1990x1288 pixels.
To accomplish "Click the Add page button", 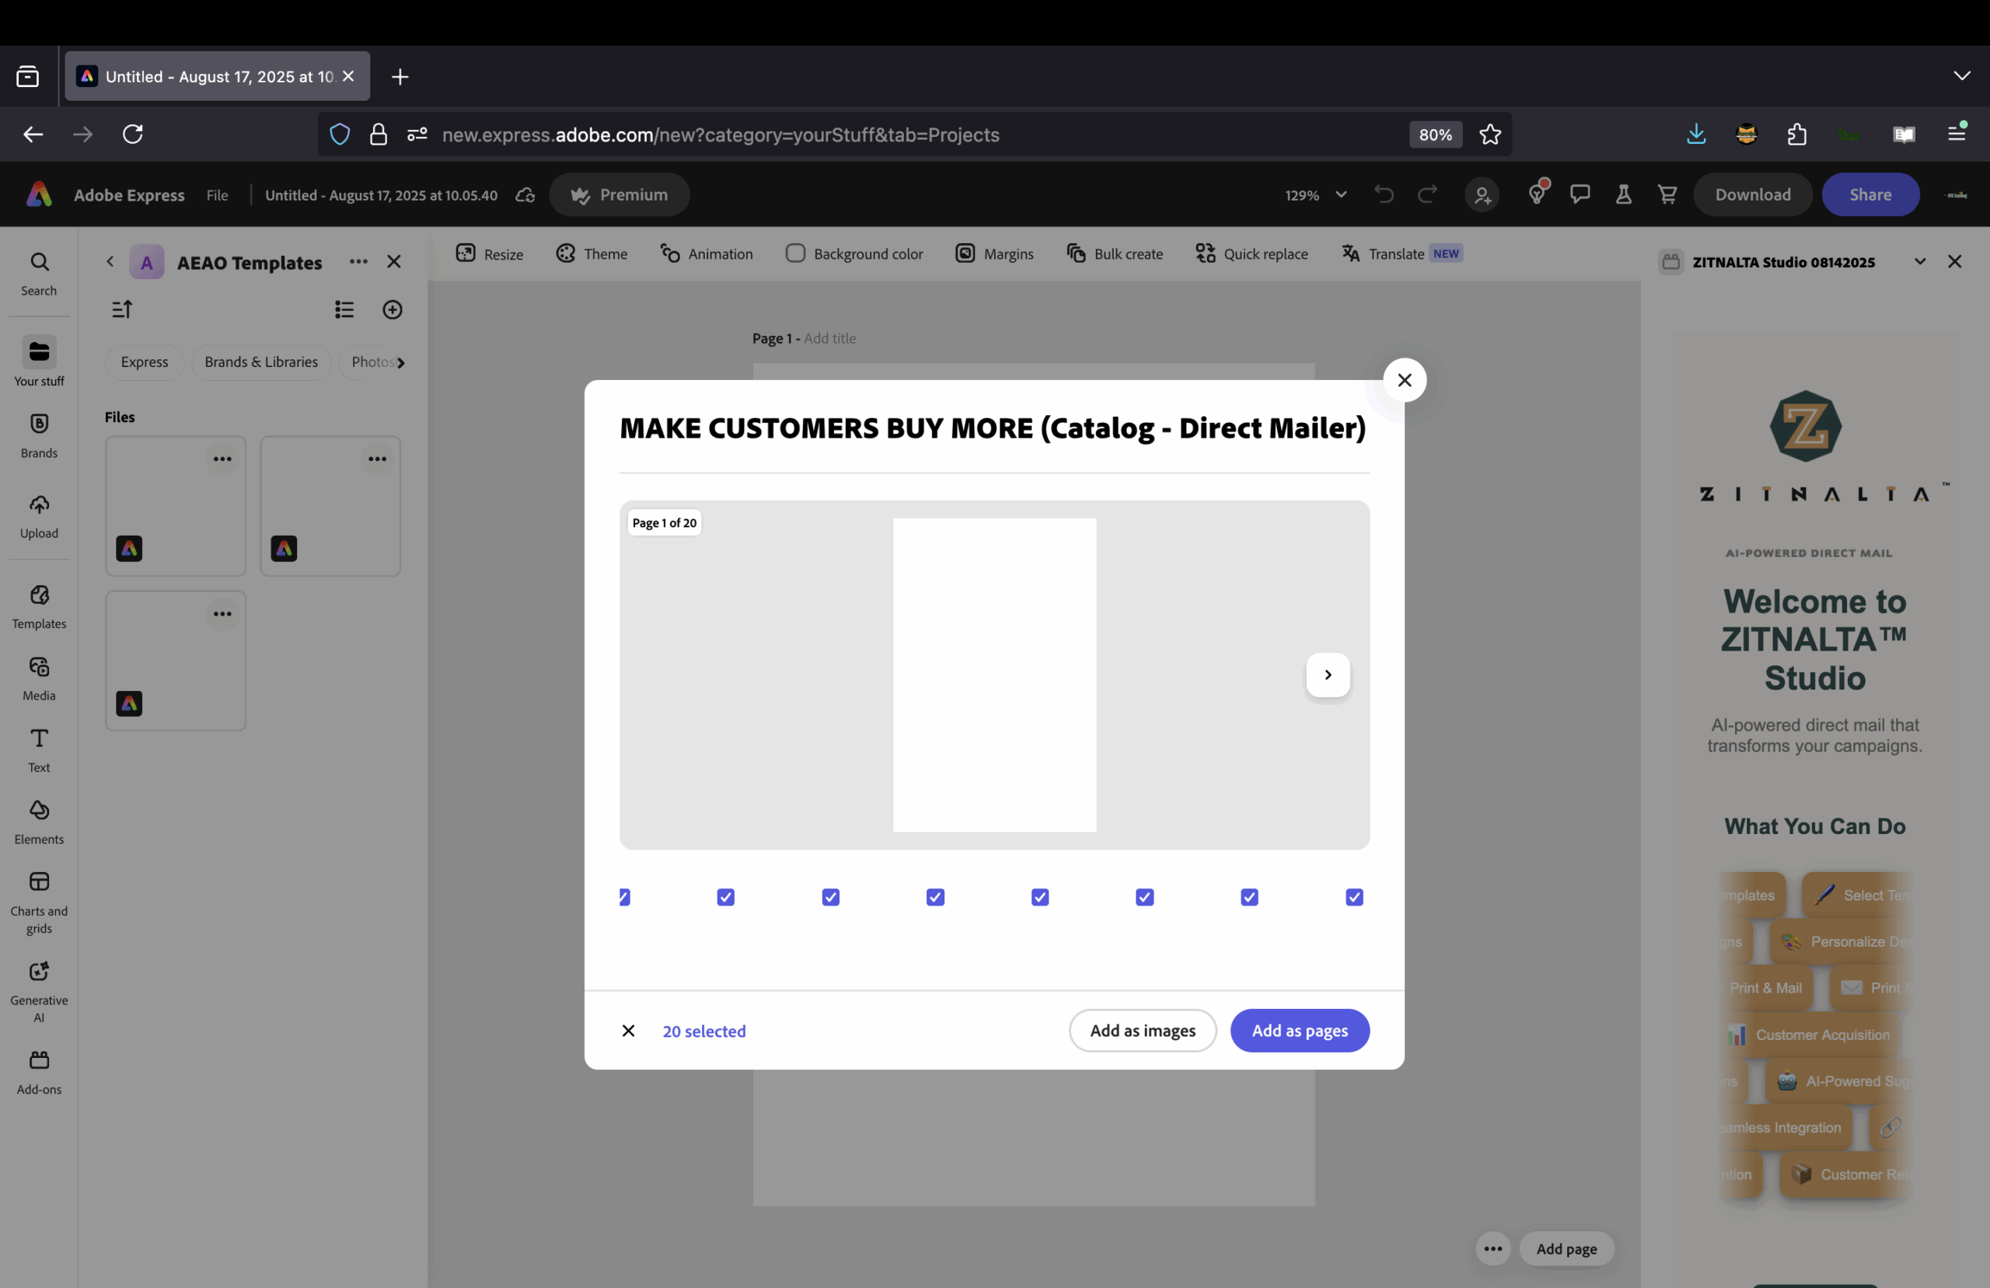I will [1566, 1248].
